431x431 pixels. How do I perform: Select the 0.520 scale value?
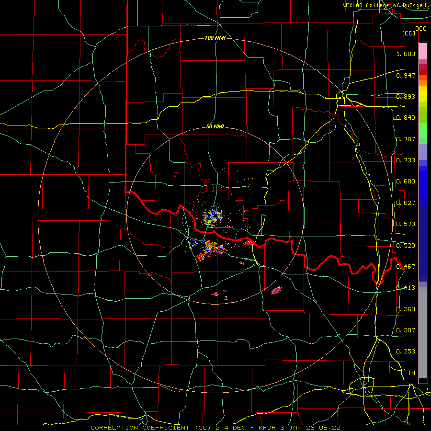(406, 245)
